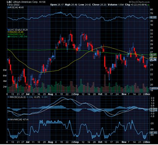Click the candlestick icon before LAC (Daily)
Screen dimensions: 158x145
click(9, 30)
